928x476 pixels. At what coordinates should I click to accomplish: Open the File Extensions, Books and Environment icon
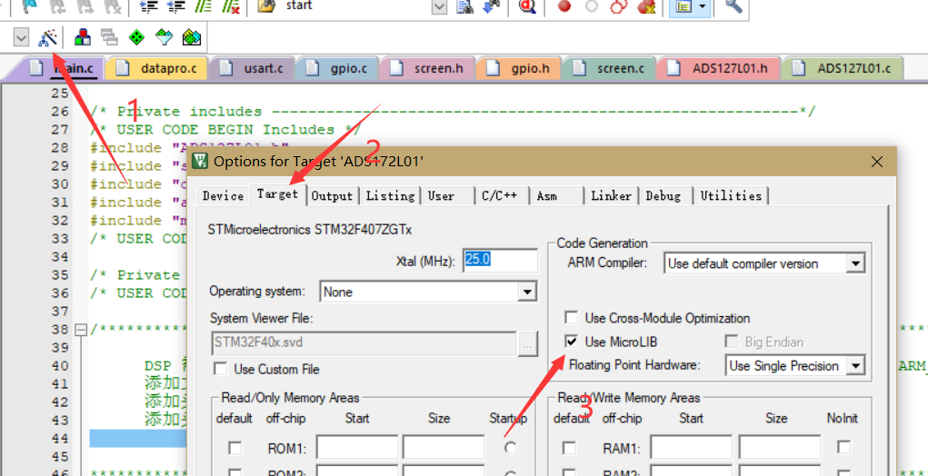pyautogui.click(x=83, y=38)
